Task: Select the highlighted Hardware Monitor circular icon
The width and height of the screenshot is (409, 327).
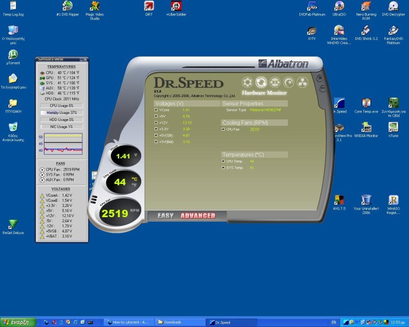Action: [261, 82]
